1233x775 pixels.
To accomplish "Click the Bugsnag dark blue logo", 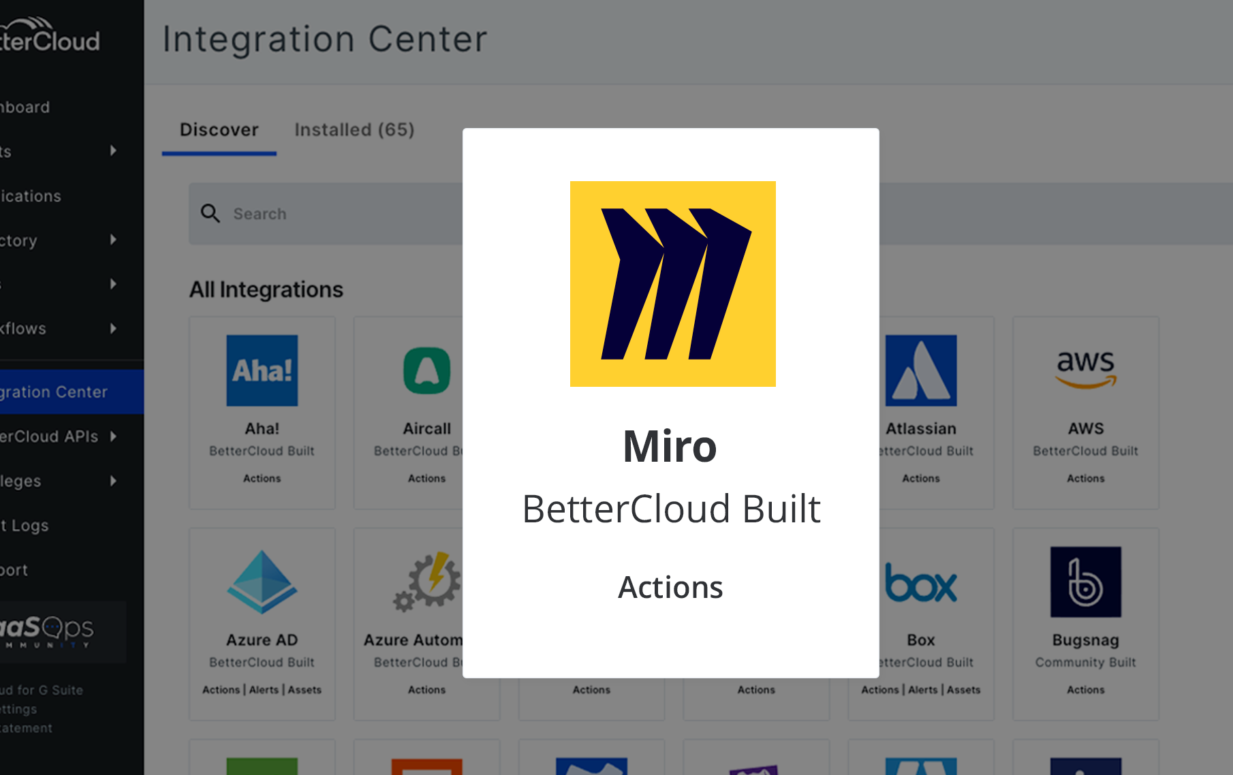I will click(1086, 582).
